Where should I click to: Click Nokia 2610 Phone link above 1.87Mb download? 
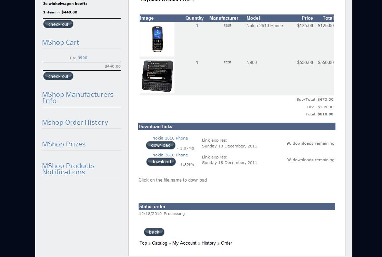(170, 138)
